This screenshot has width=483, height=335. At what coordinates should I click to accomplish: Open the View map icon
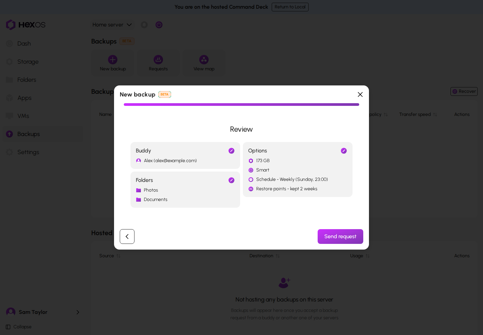pos(204,60)
